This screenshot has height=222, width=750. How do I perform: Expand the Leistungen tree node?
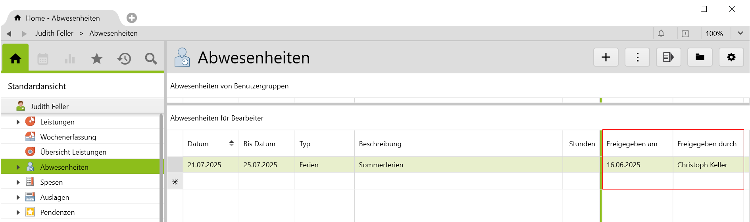[18, 122]
